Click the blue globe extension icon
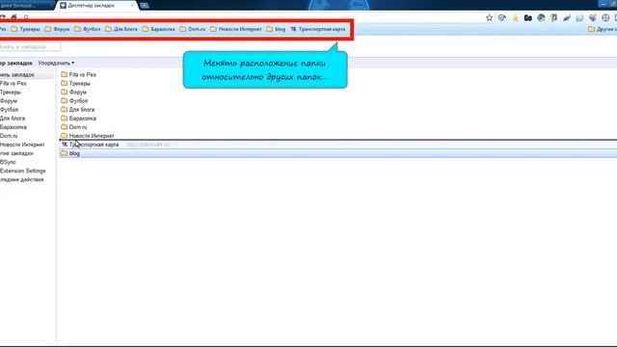Viewport: 617px width, 347px height. 541,17
